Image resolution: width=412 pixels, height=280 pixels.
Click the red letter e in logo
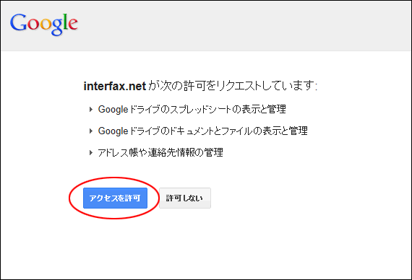pos(73,24)
